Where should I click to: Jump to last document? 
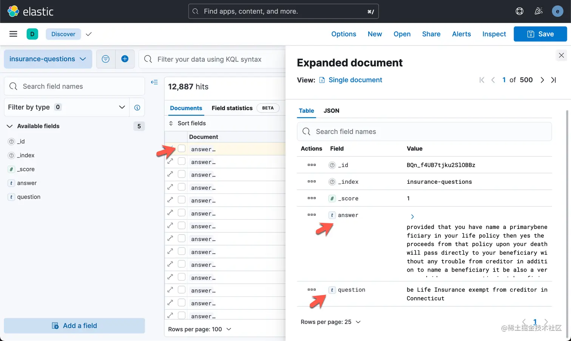[554, 80]
